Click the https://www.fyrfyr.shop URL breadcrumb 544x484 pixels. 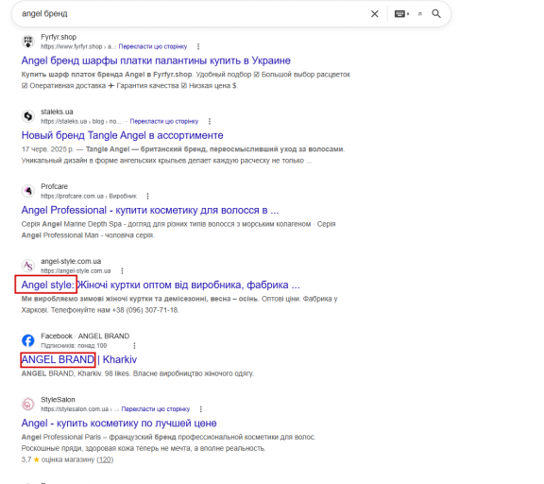click(78, 46)
